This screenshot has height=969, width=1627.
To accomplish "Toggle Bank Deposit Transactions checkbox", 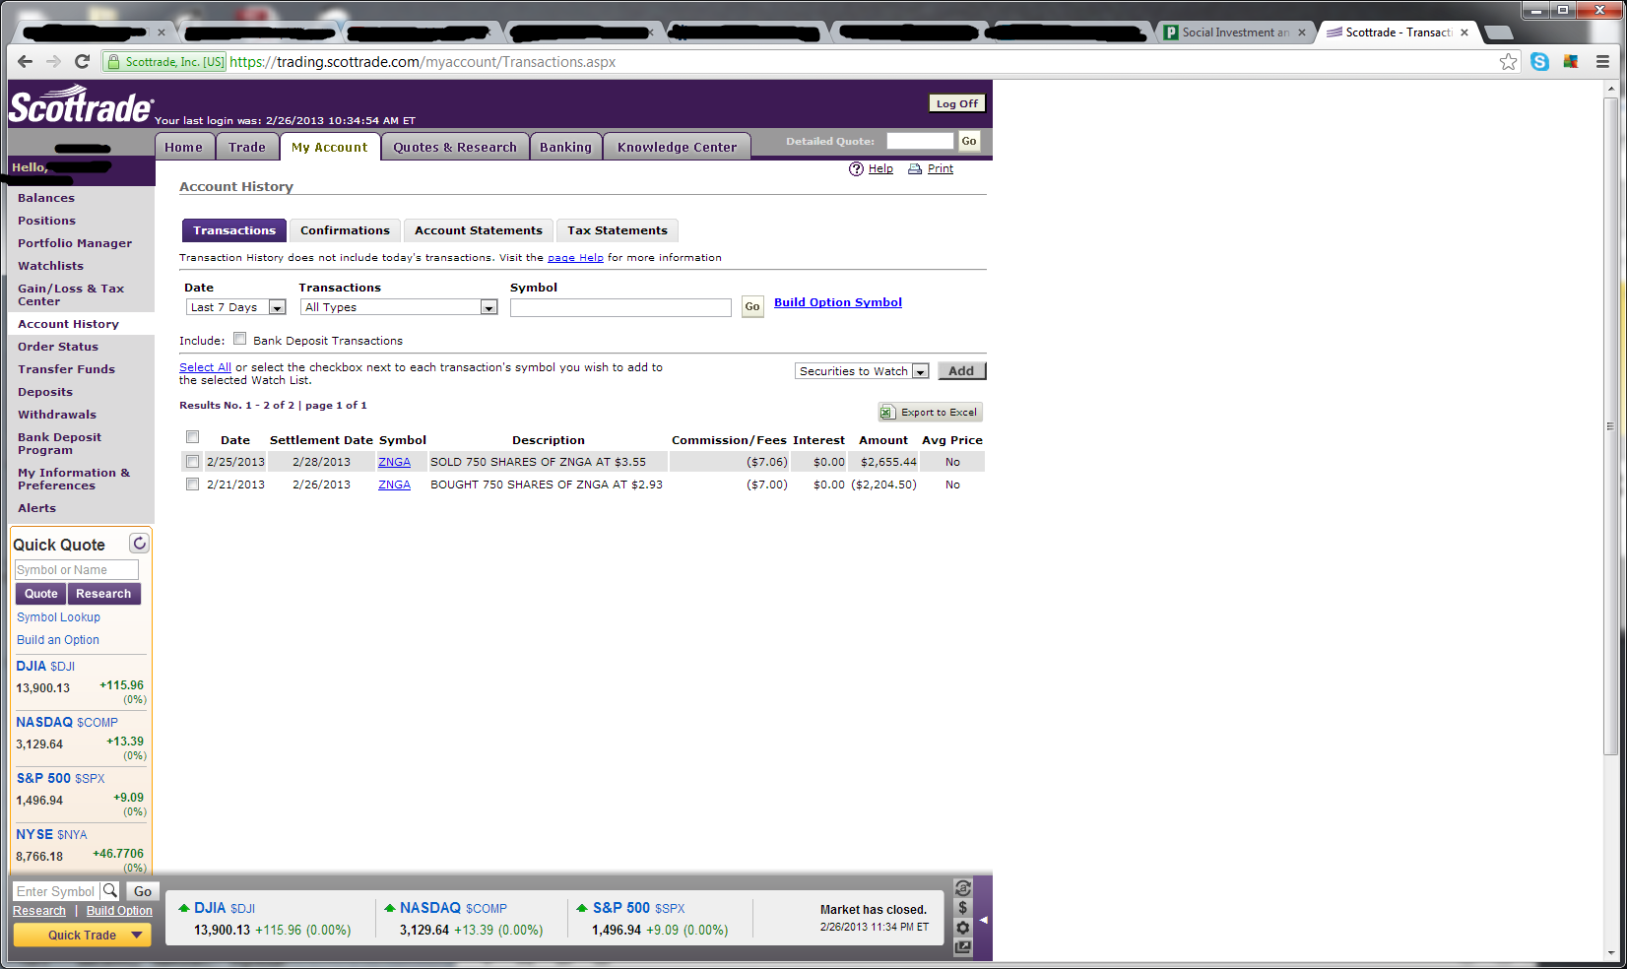I will (239, 339).
